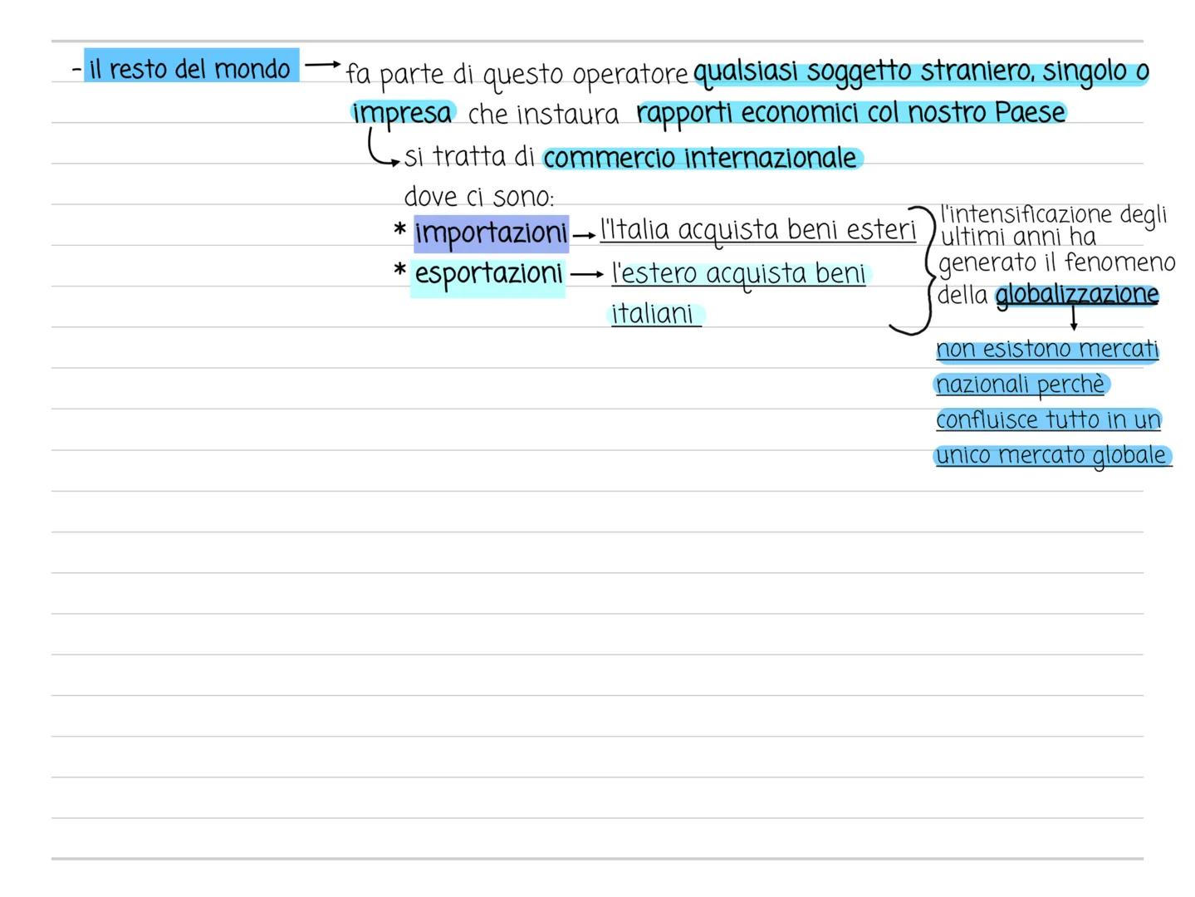Select 'rapporti economici col nostro Paese' highlight

850,113
